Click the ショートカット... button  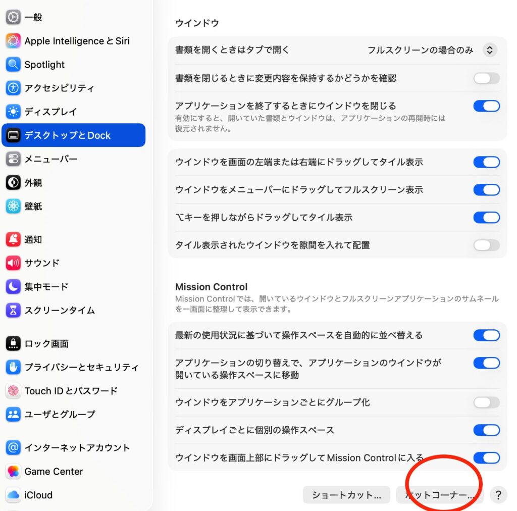click(x=346, y=495)
